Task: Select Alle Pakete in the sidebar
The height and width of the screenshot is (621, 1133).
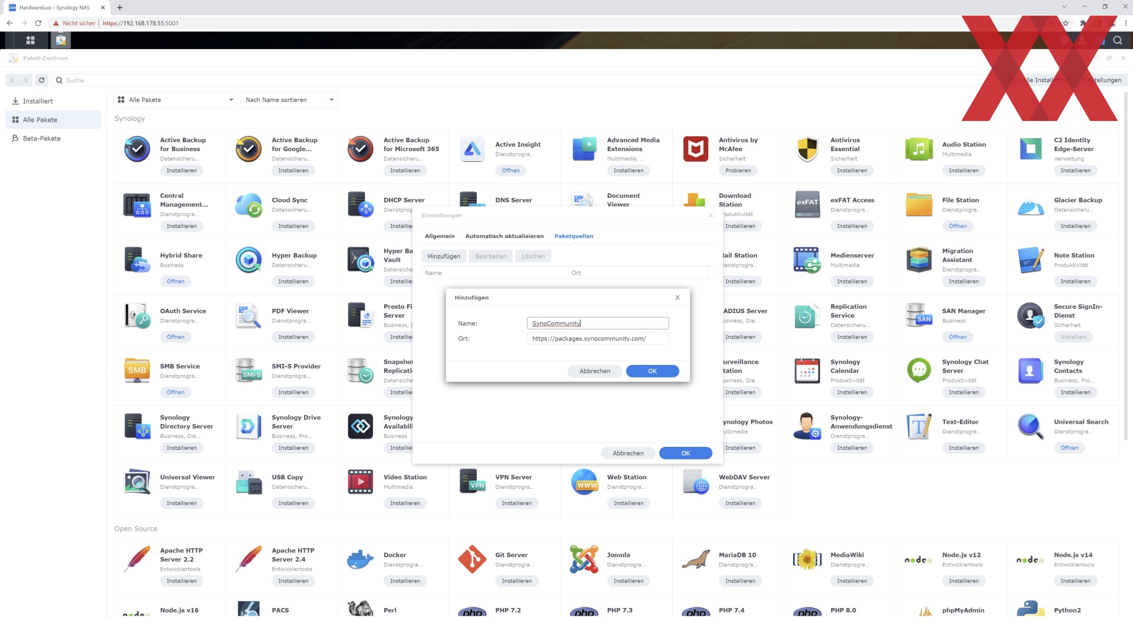Action: (54, 120)
